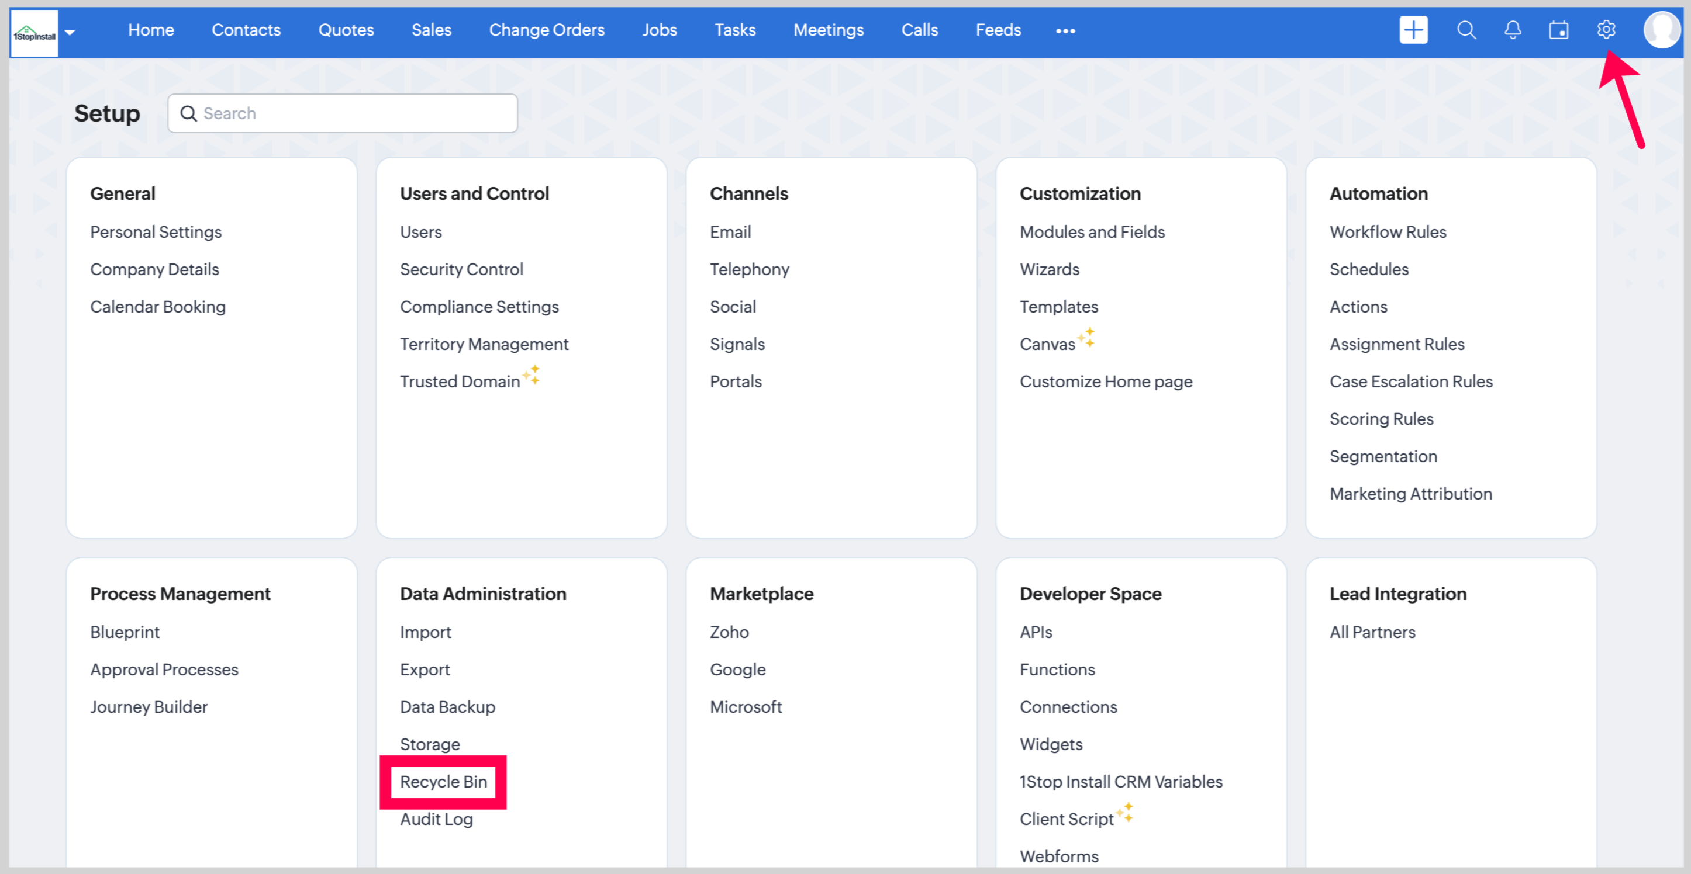Open Recycle Bin under Data Administration

point(443,782)
